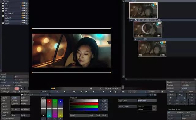Click the left arrow below Trim
The height and width of the screenshot is (120, 196).
click(x=171, y=98)
